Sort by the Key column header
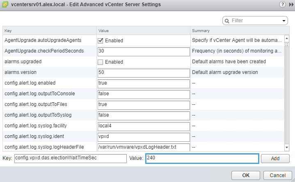Viewport: 295px width, 182px height. (x=49, y=30)
